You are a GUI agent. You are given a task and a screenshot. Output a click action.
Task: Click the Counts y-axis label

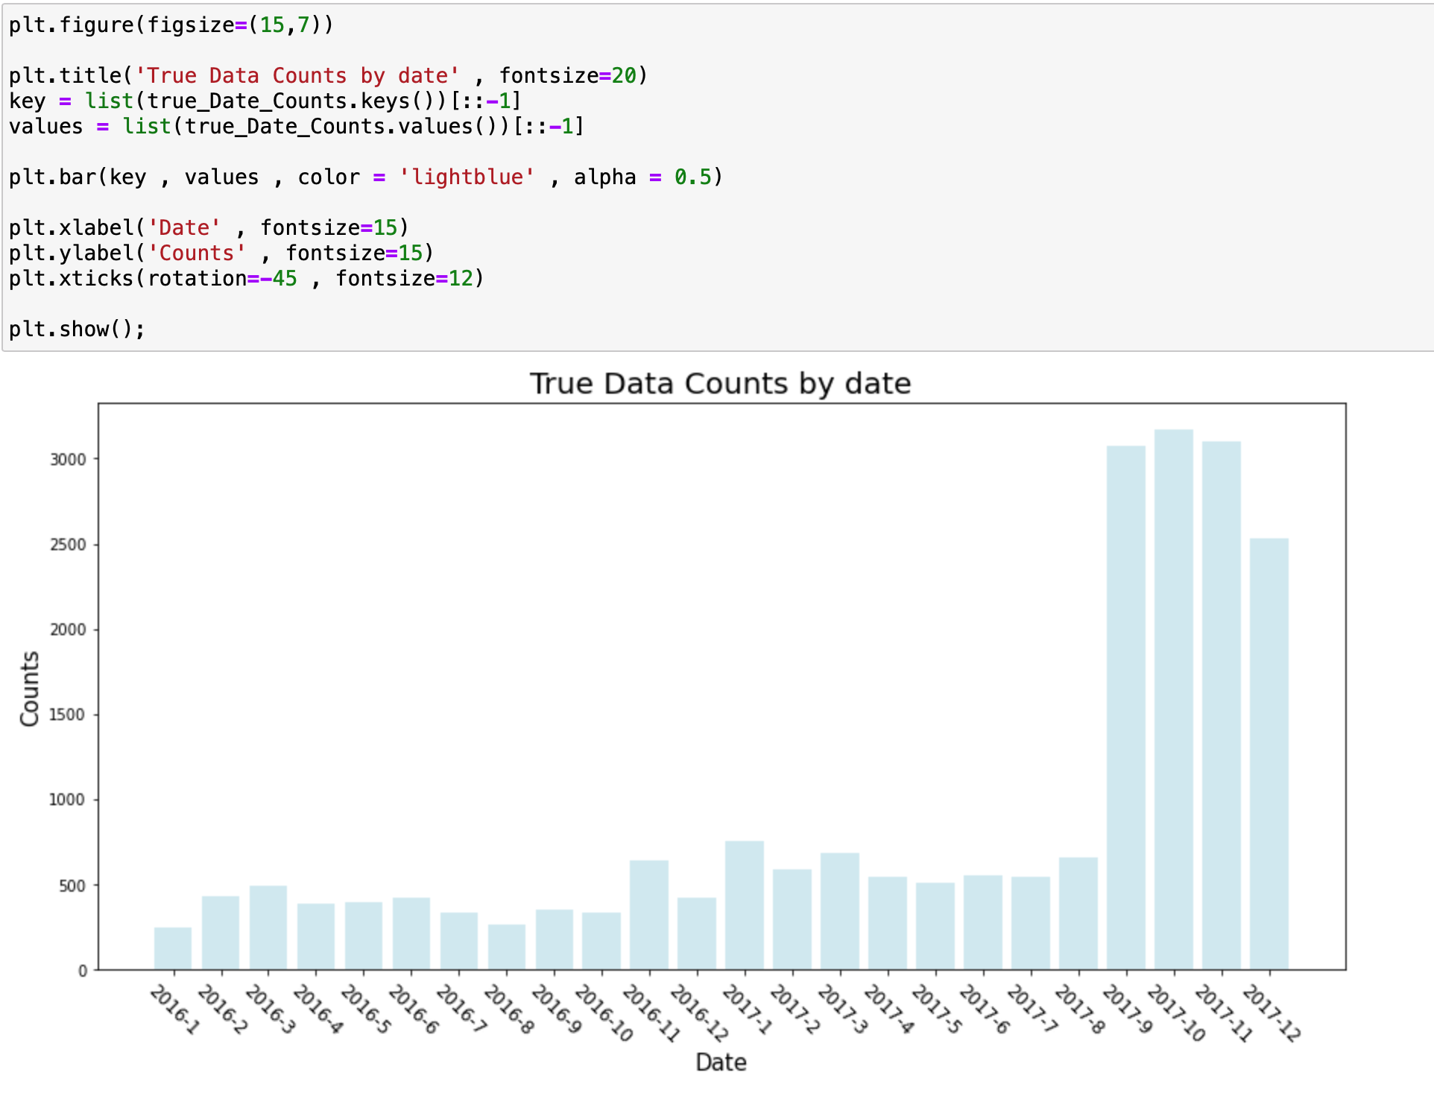click(29, 688)
